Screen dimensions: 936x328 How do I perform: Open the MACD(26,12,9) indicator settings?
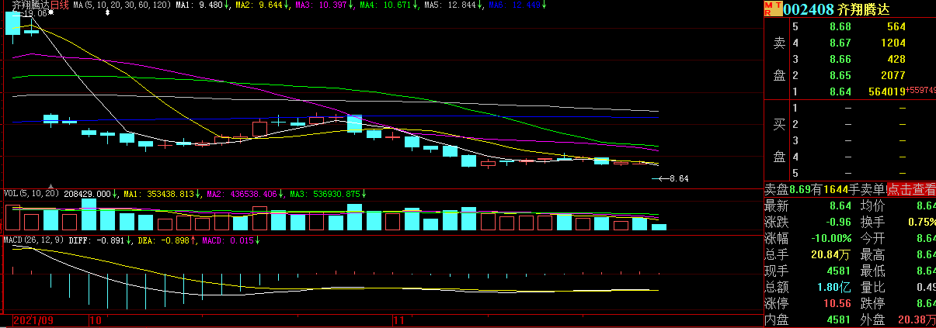pos(33,241)
